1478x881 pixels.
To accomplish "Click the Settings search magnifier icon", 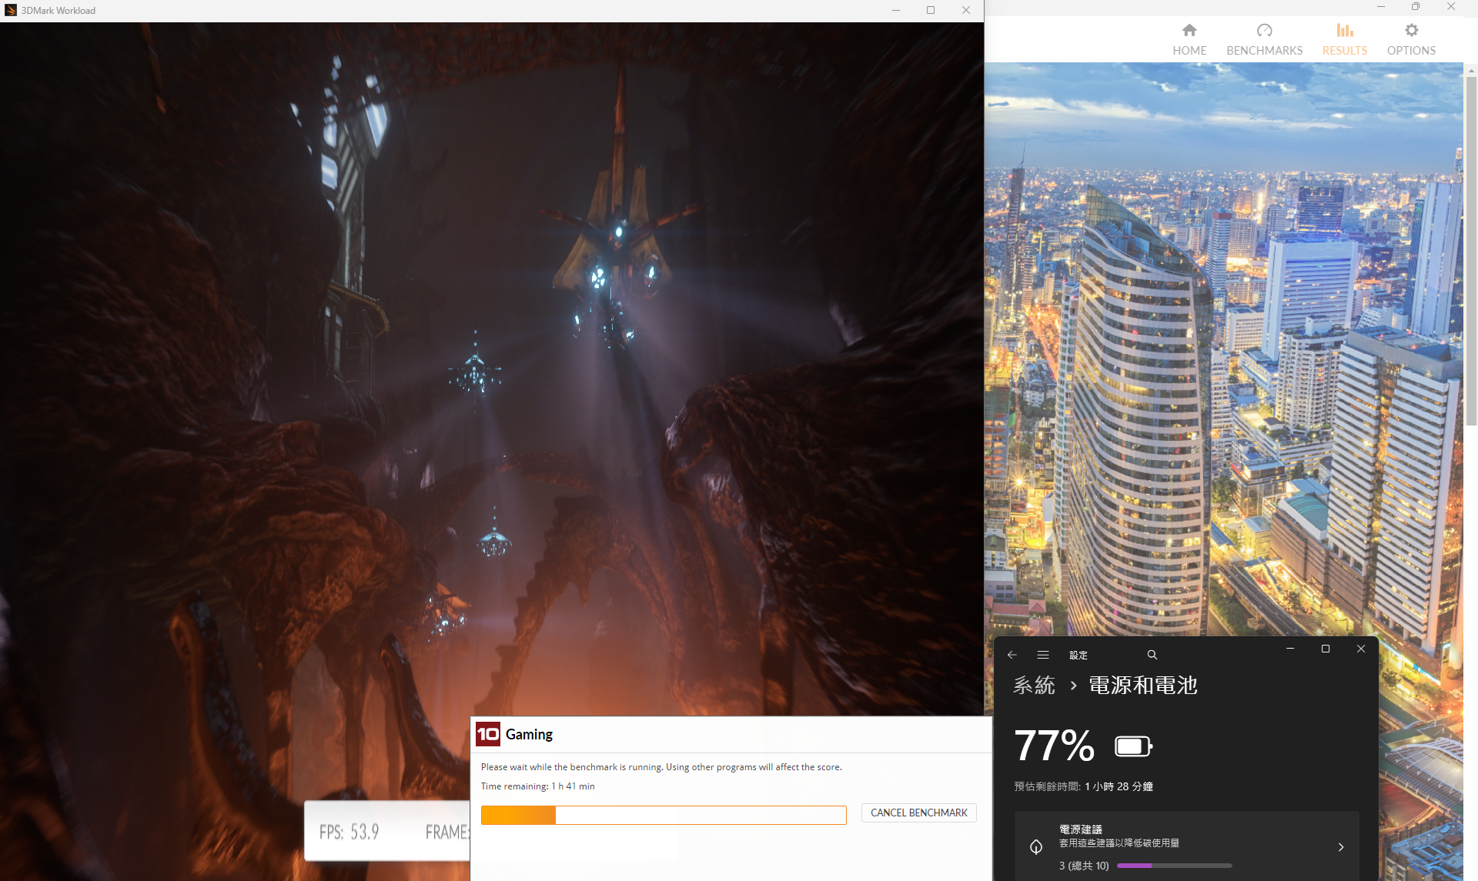I will [1152, 655].
